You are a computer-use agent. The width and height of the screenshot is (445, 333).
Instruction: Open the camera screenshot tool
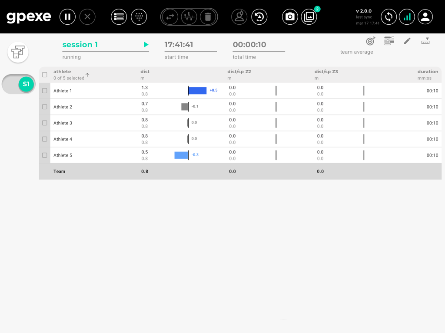coord(290,16)
